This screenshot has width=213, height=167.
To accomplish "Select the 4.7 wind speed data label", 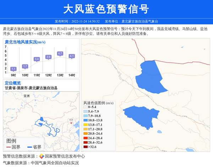I will point(60,54).
